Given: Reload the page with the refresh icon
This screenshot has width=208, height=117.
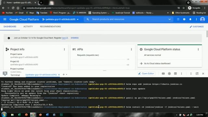Looking at the screenshot, I should (x=13, y=8).
